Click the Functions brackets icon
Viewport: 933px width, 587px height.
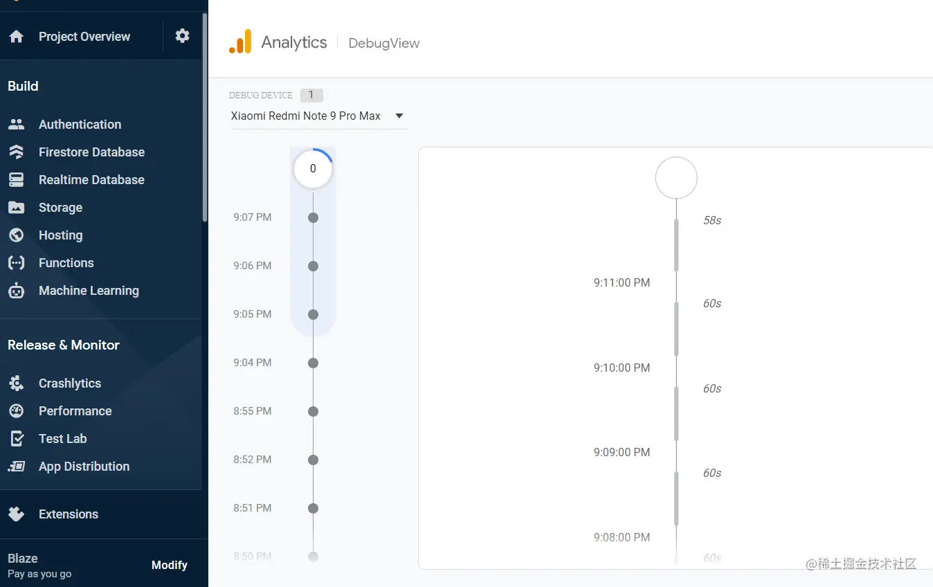click(x=16, y=263)
